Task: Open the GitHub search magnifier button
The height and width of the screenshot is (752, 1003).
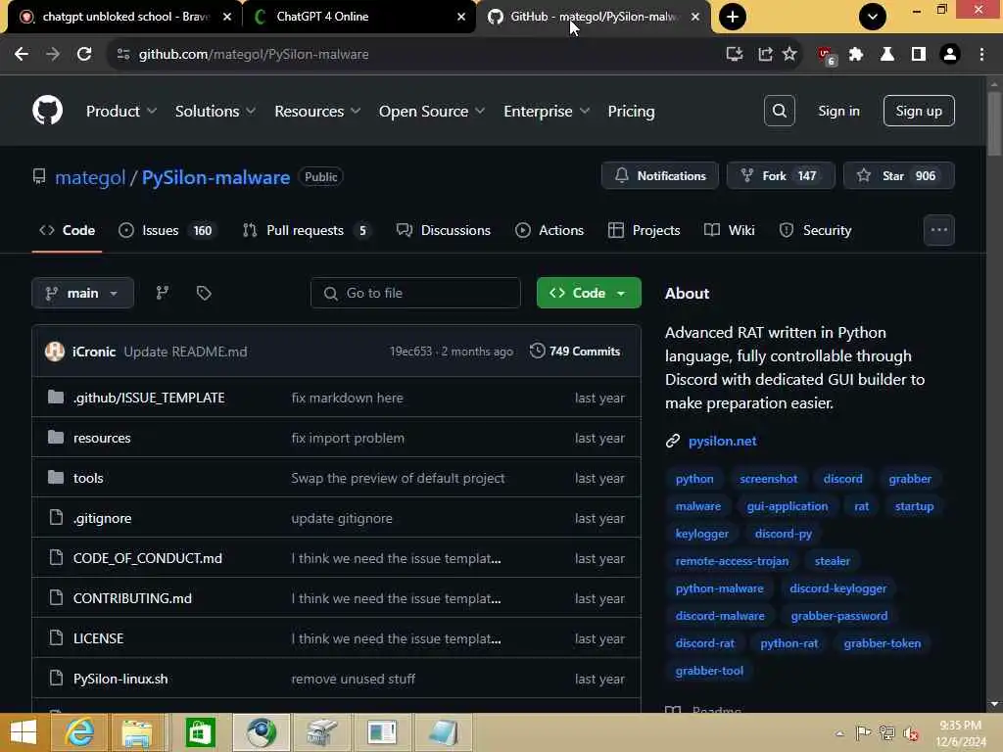Action: pos(779,111)
